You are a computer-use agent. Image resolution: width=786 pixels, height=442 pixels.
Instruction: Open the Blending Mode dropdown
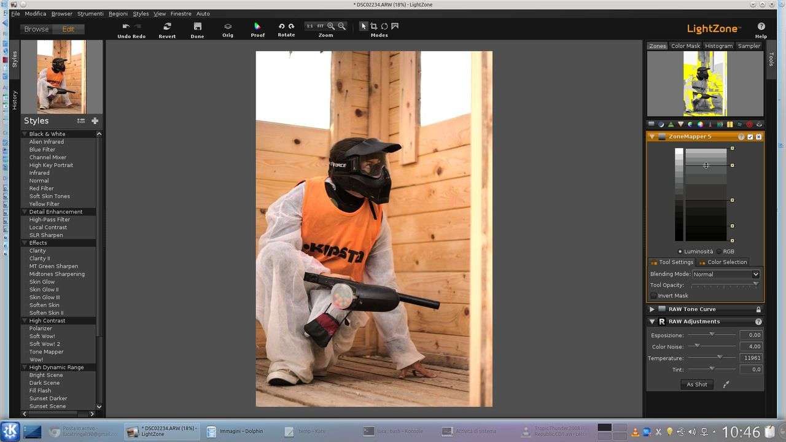[x=726, y=274]
